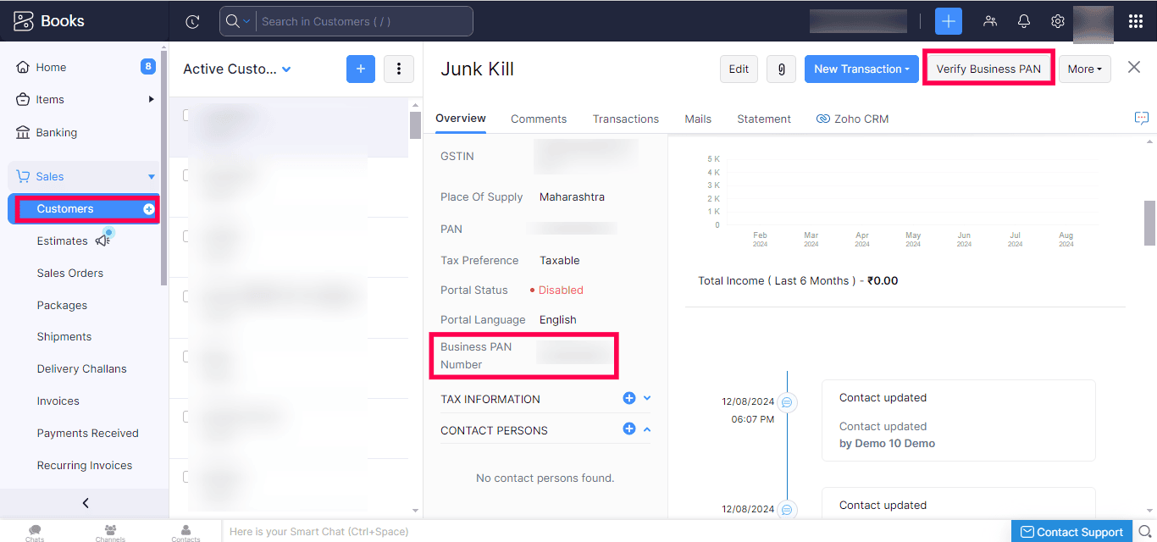This screenshot has width=1157, height=542.
Task: Open Home in the sidebar
Action: 52,67
